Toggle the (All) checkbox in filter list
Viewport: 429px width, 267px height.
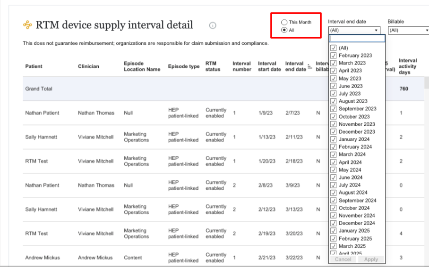click(333, 48)
